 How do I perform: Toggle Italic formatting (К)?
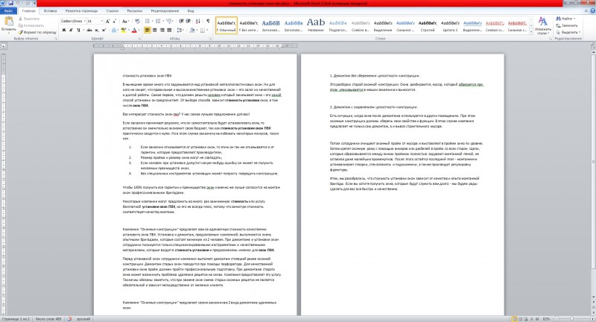pyautogui.click(x=71, y=30)
